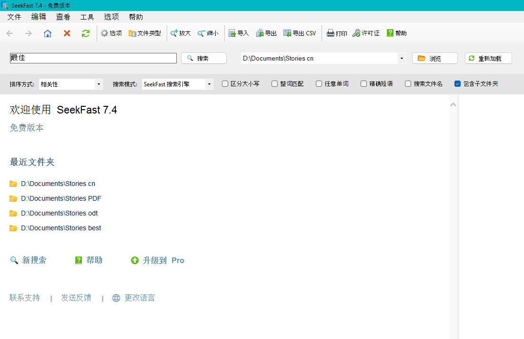Click the 免费版本 free version text
This screenshot has height=339, width=524.
tap(27, 127)
